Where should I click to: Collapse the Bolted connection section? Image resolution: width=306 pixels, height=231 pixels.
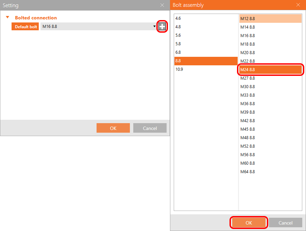point(7,17)
